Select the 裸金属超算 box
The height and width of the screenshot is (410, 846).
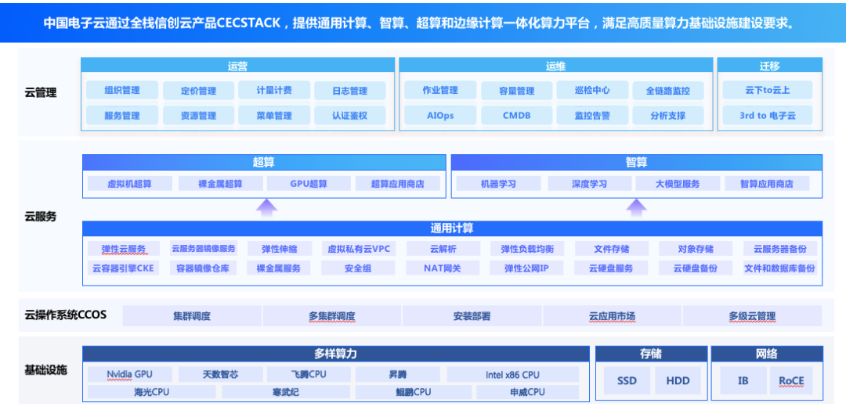[220, 184]
